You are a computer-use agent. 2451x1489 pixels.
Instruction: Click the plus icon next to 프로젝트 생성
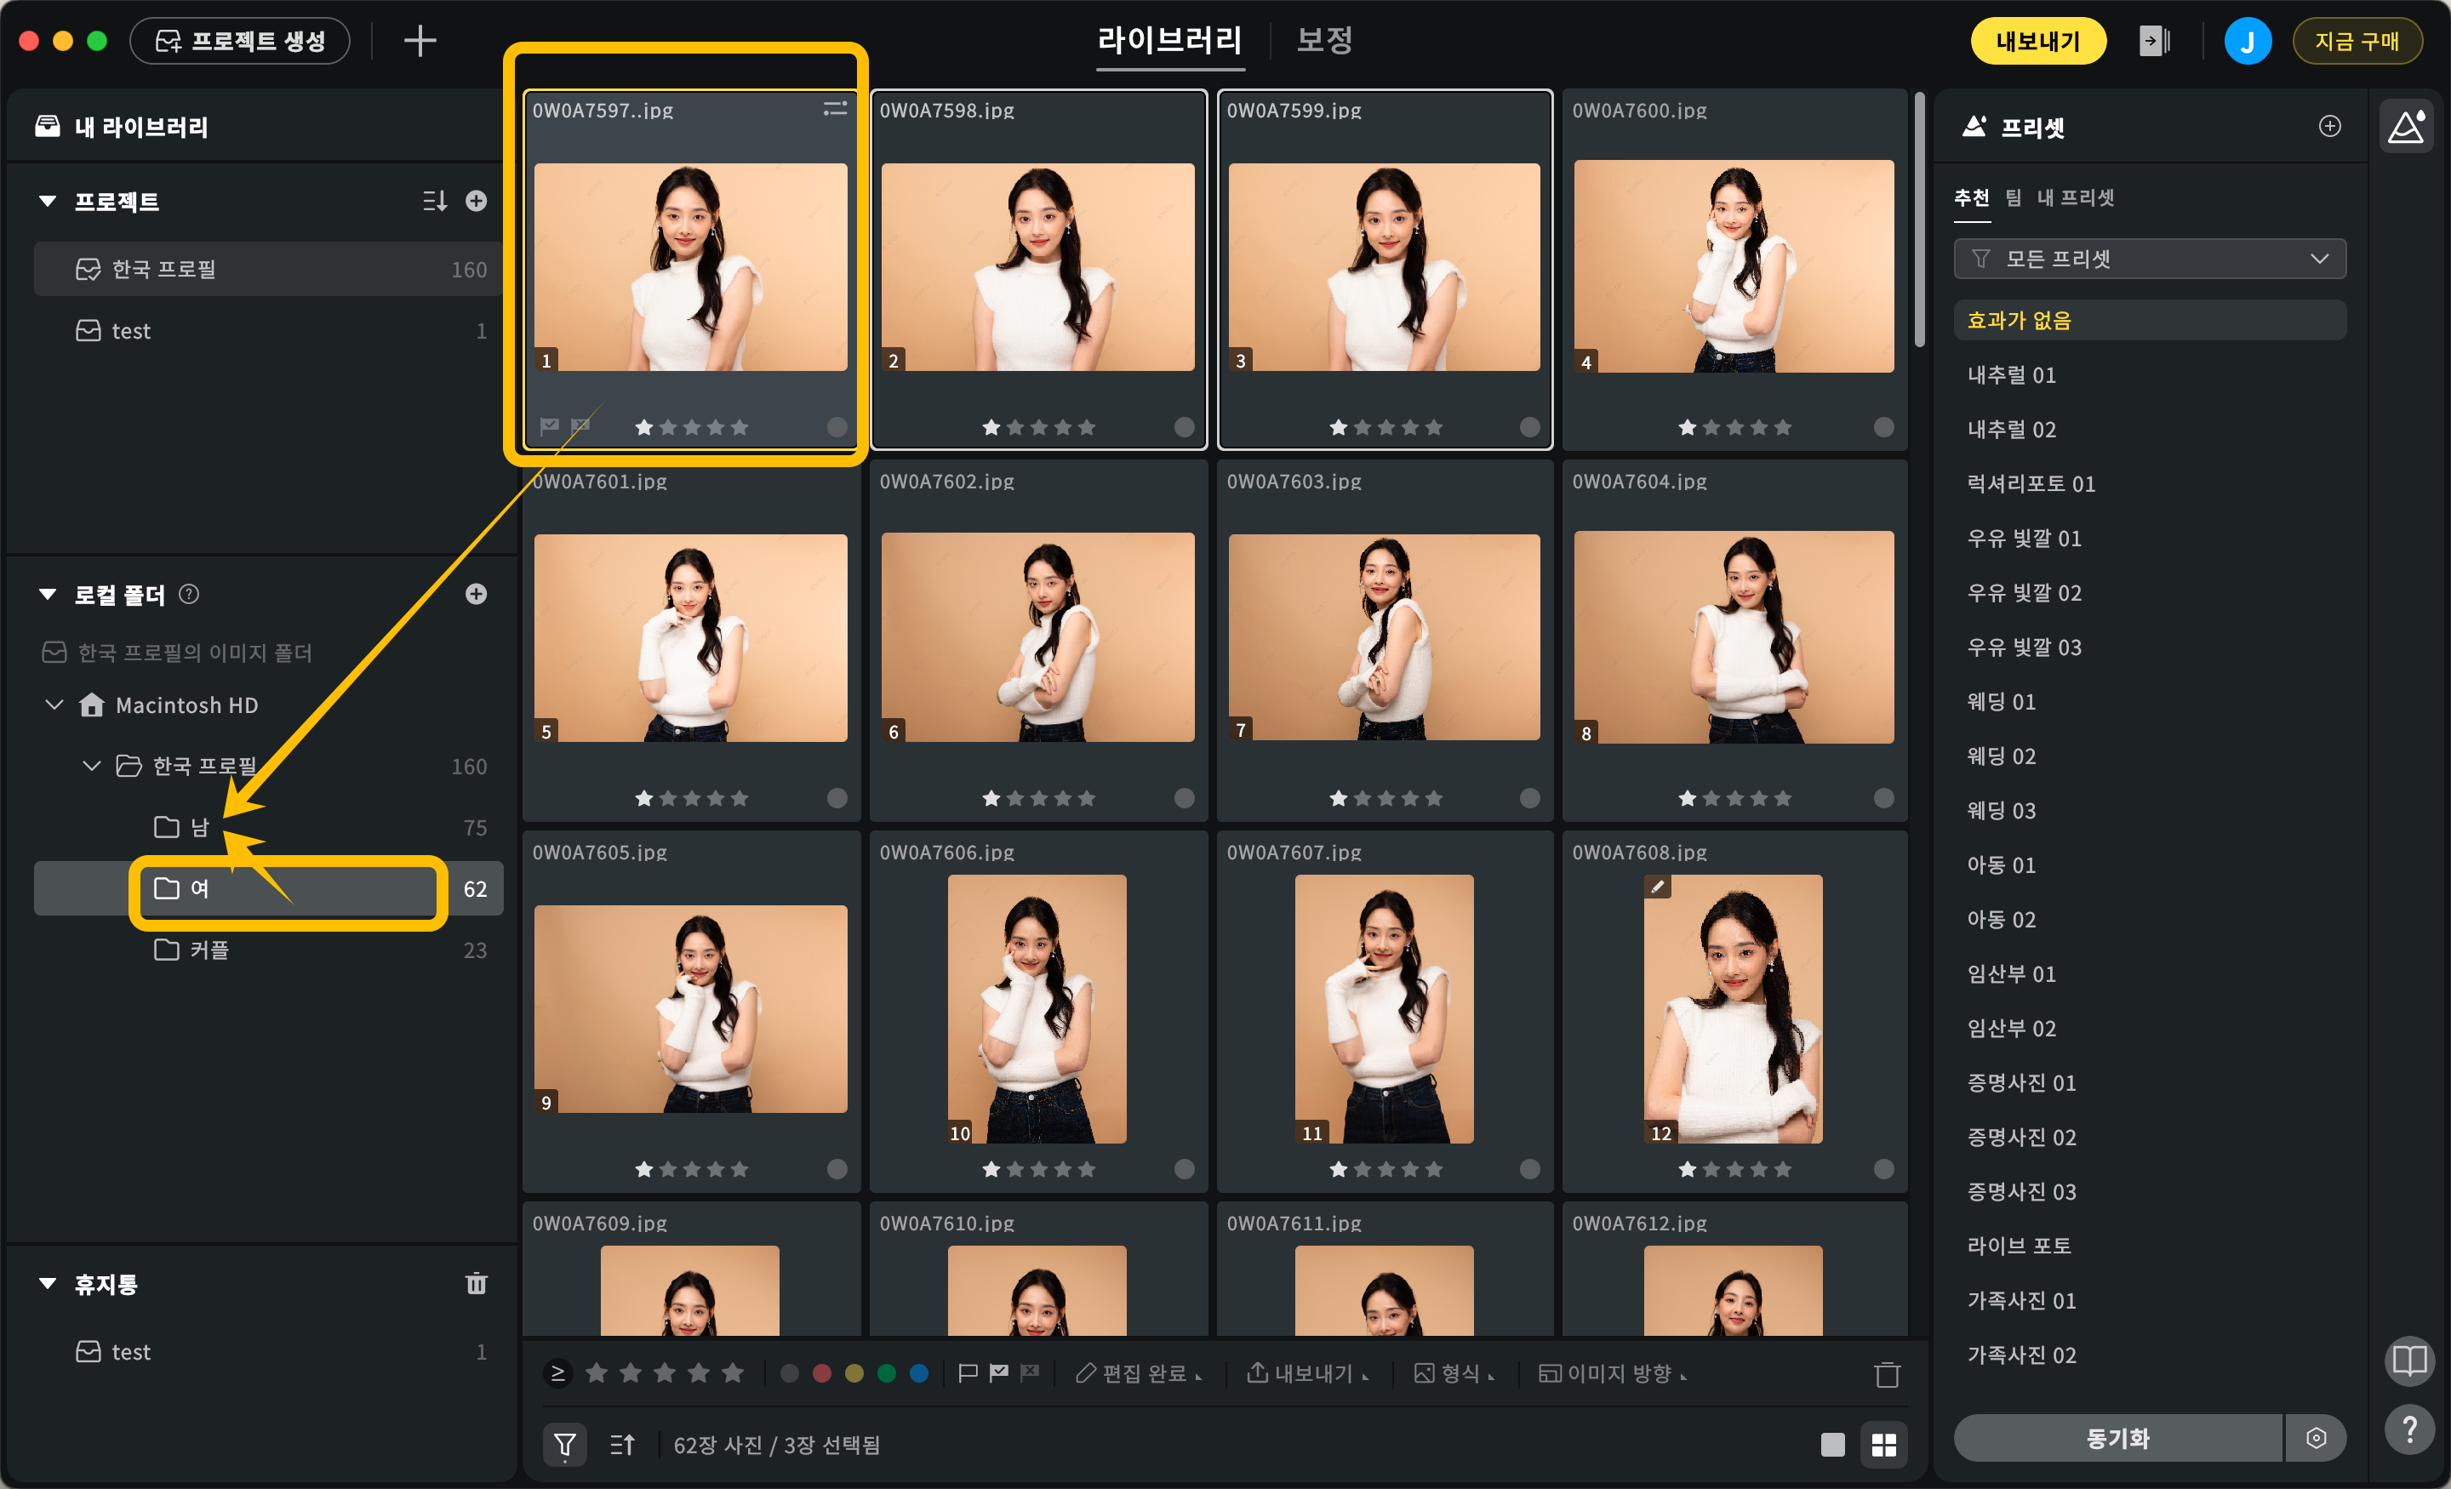420,41
